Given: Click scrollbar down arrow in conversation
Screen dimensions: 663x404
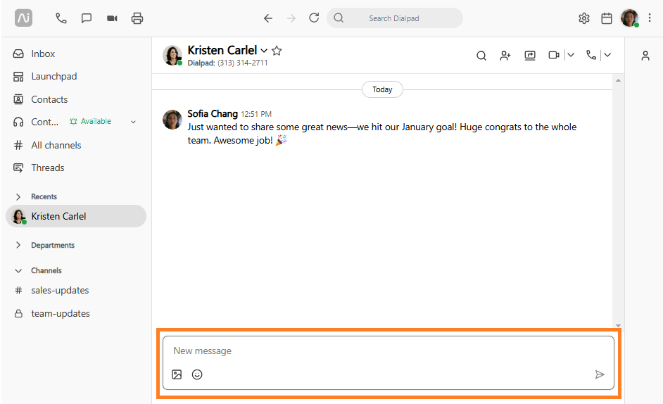Looking at the screenshot, I should coord(618,325).
